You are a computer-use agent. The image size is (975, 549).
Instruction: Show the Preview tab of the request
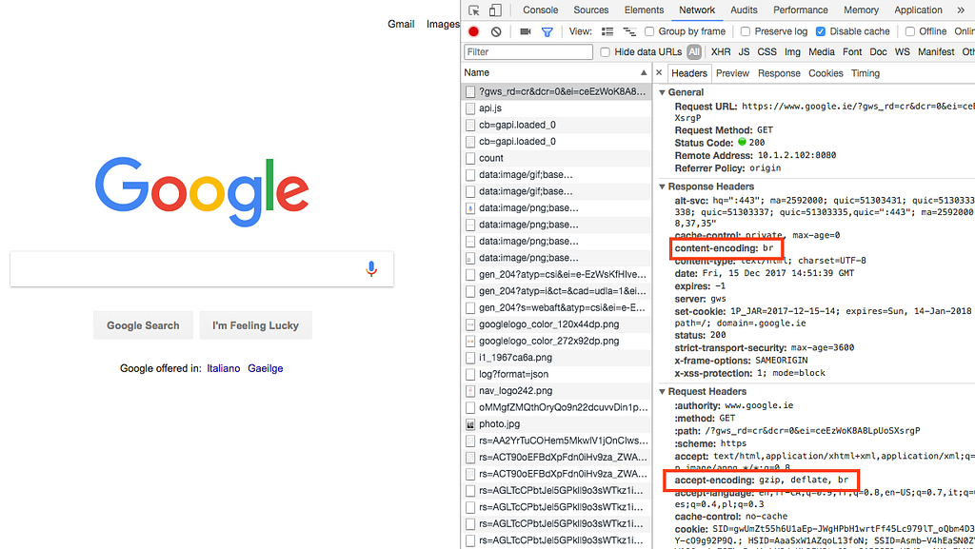tap(732, 73)
